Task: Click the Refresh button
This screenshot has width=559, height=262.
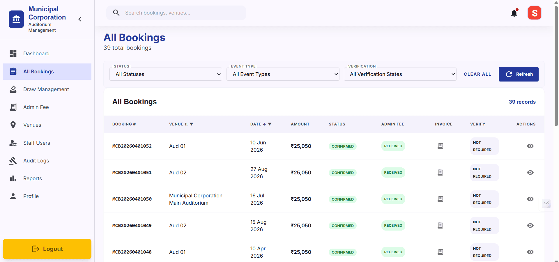Action: (519, 74)
